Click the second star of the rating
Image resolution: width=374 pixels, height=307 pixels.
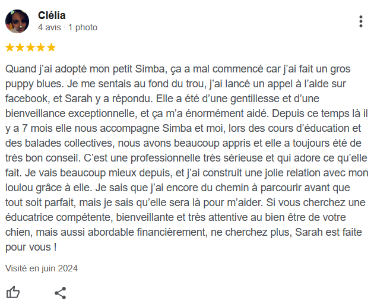20,47
